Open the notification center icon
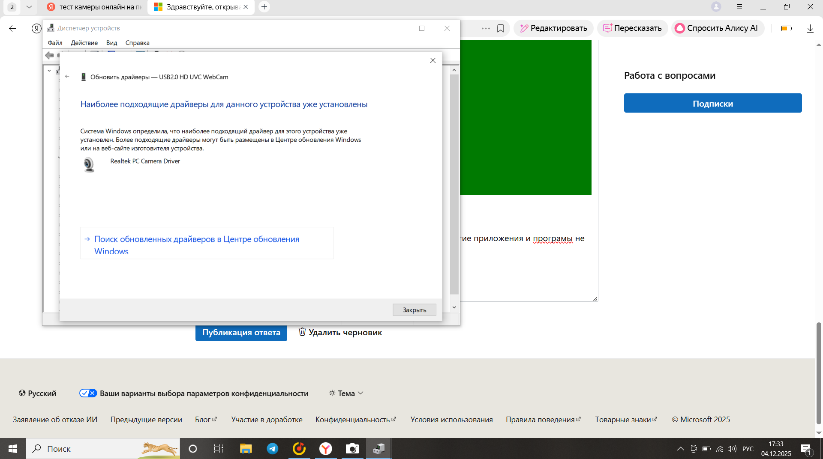This screenshot has width=823, height=459. 806,449
